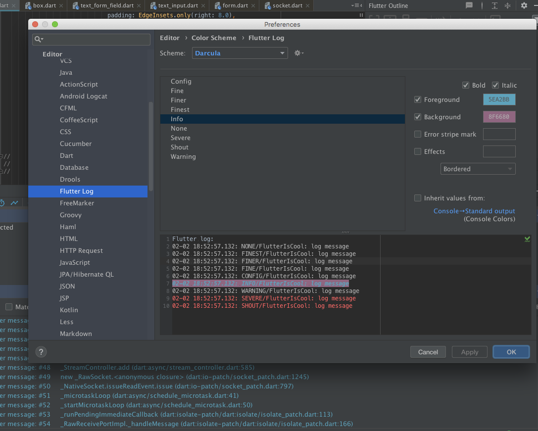Viewport: 538px width, 431px height.
Task: Click the search magnifier icon in Preferences
Action: [x=38, y=39]
